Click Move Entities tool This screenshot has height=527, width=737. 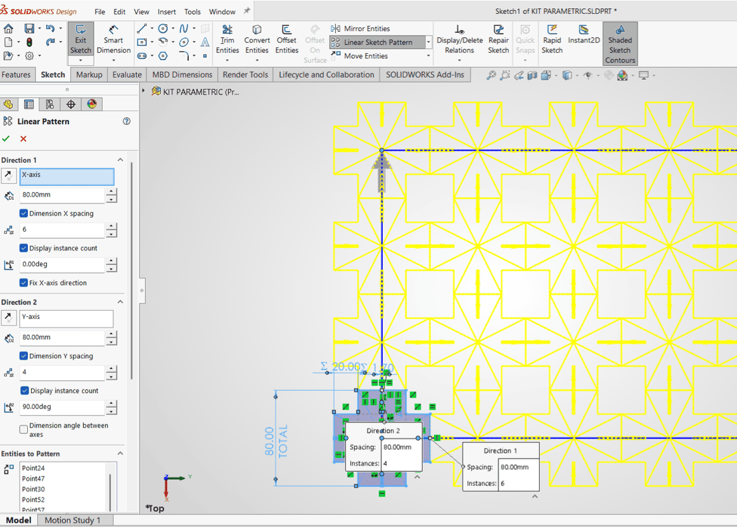[359, 56]
